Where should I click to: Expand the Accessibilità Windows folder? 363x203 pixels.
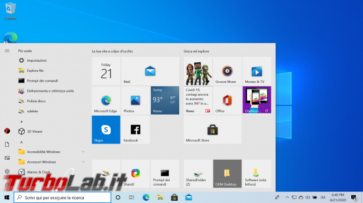coord(51,152)
